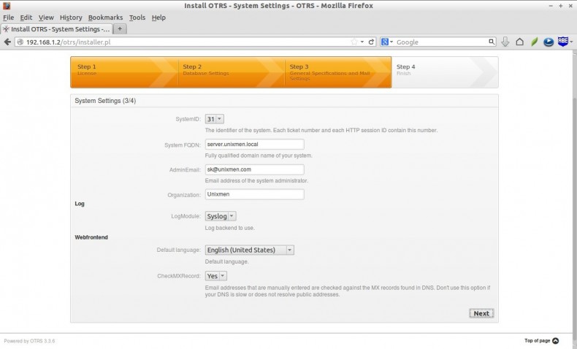Open the downloads arrow icon
The height and width of the screenshot is (349, 577).
pyautogui.click(x=505, y=42)
